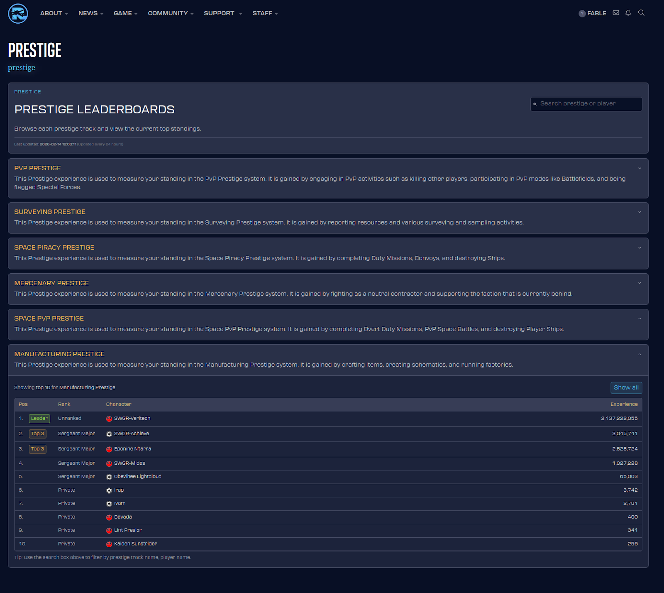
Task: Select the Mercenary Prestige heading
Action: (51, 283)
